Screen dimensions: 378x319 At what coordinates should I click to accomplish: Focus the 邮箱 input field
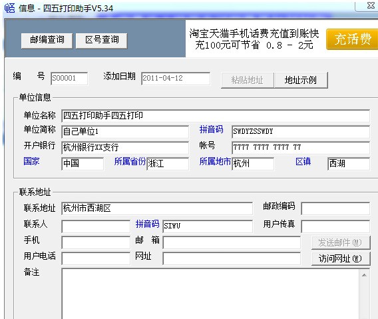[232, 242]
